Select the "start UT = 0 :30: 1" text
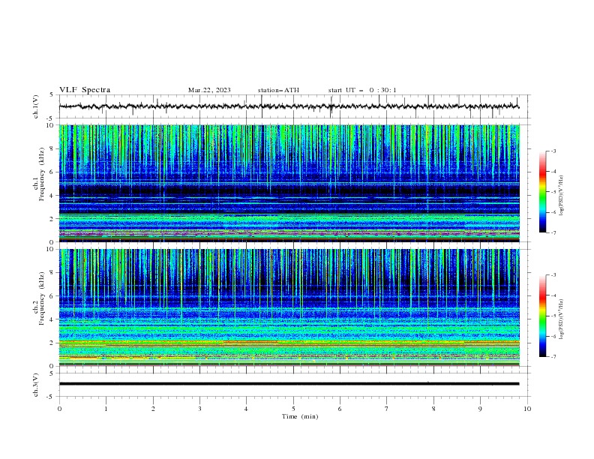The image size is (594, 459). coord(362,90)
